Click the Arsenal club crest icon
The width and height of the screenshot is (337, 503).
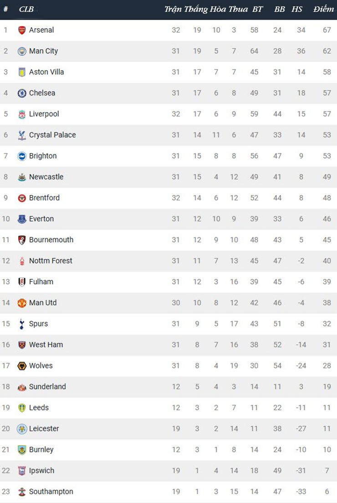tap(22, 30)
